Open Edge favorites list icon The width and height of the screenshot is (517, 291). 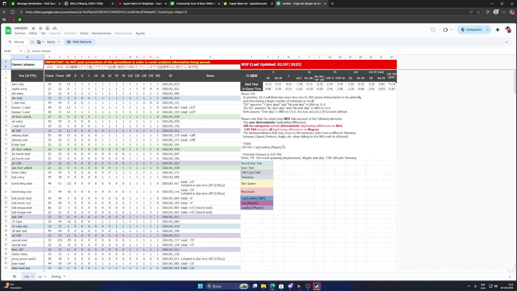pyautogui.click(x=487, y=12)
